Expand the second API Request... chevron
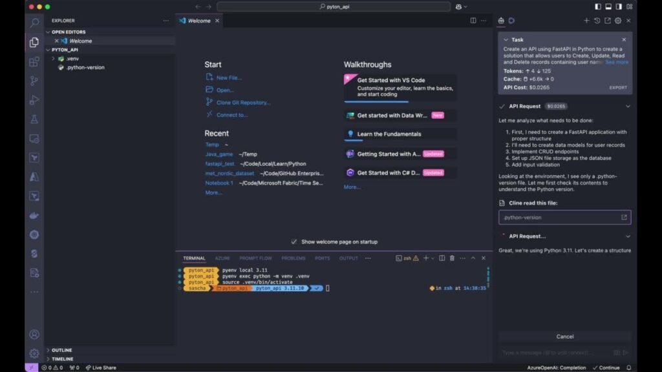The width and height of the screenshot is (662, 372). pos(628,236)
